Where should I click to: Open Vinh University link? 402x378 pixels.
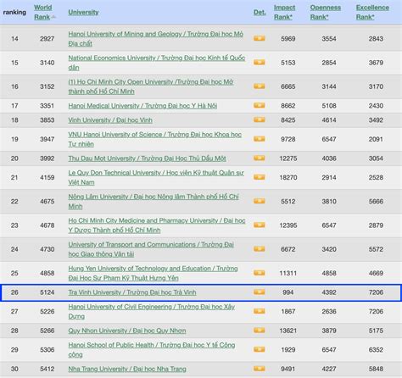[110, 120]
